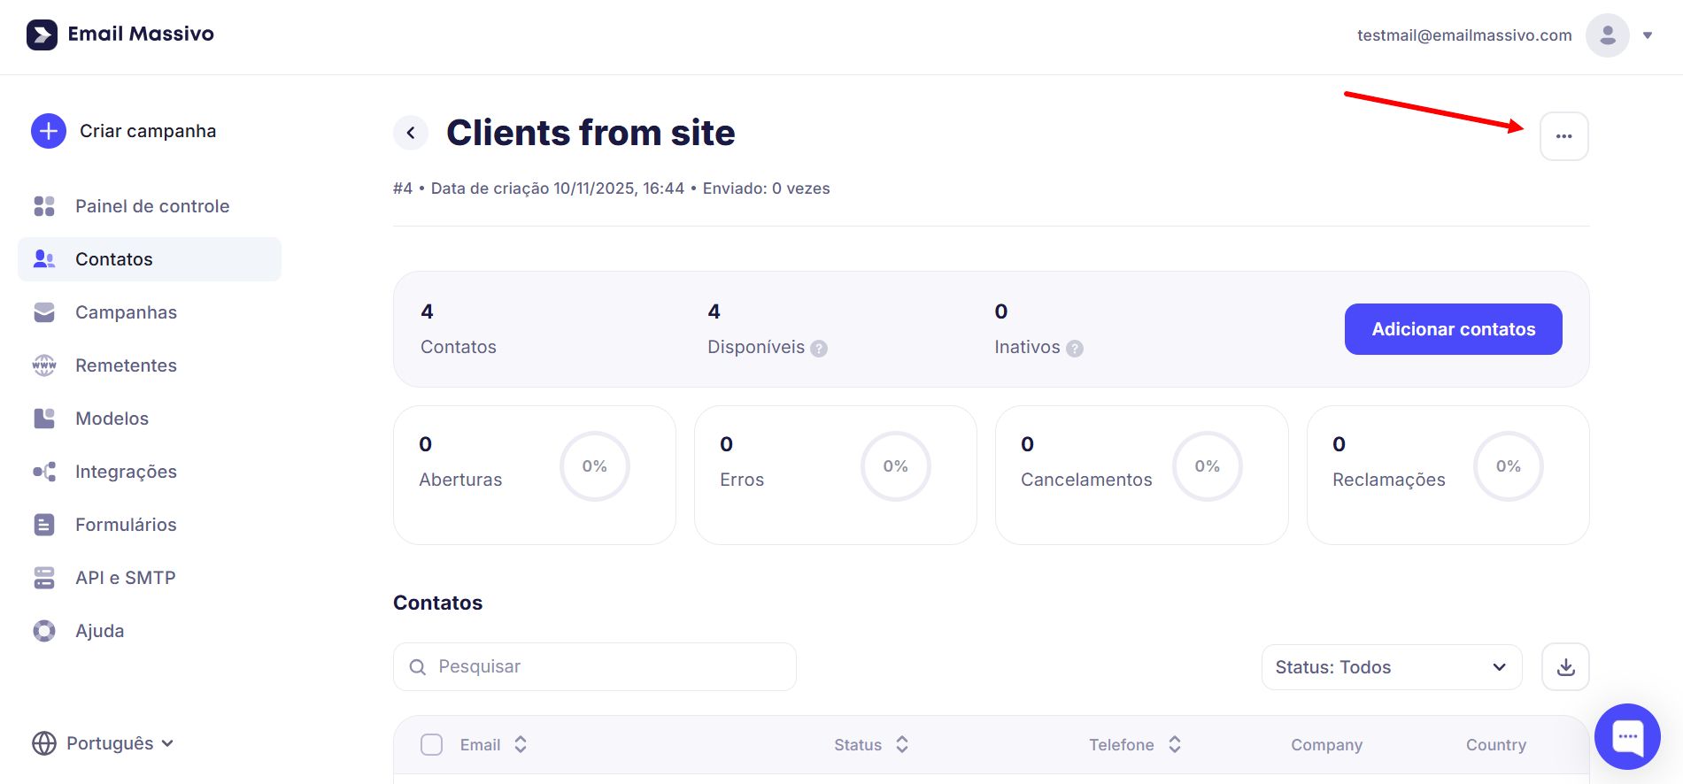Click the three-dots more options button

1563,136
